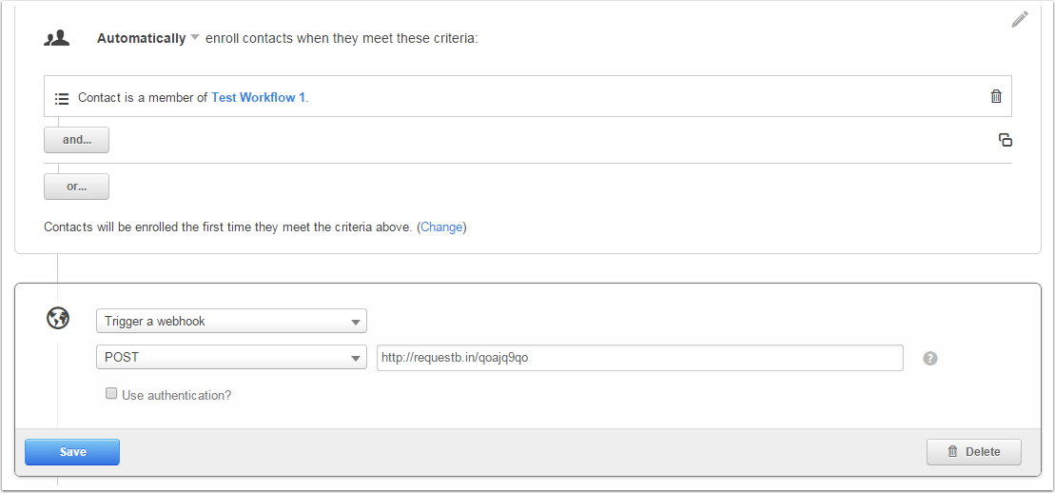
Task: Open the Test Workflow 1 link
Action: [258, 97]
